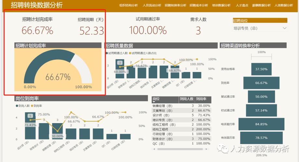
Task: Toggle 试用期通过人数占比 legend marker
Action: coord(130,53)
